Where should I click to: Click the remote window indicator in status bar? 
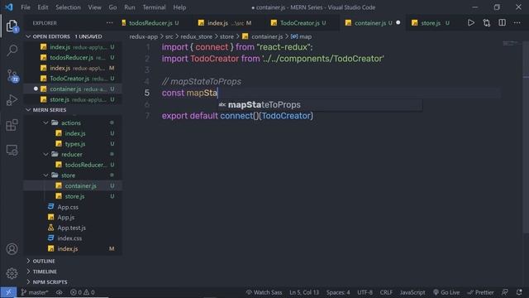pos(8,292)
